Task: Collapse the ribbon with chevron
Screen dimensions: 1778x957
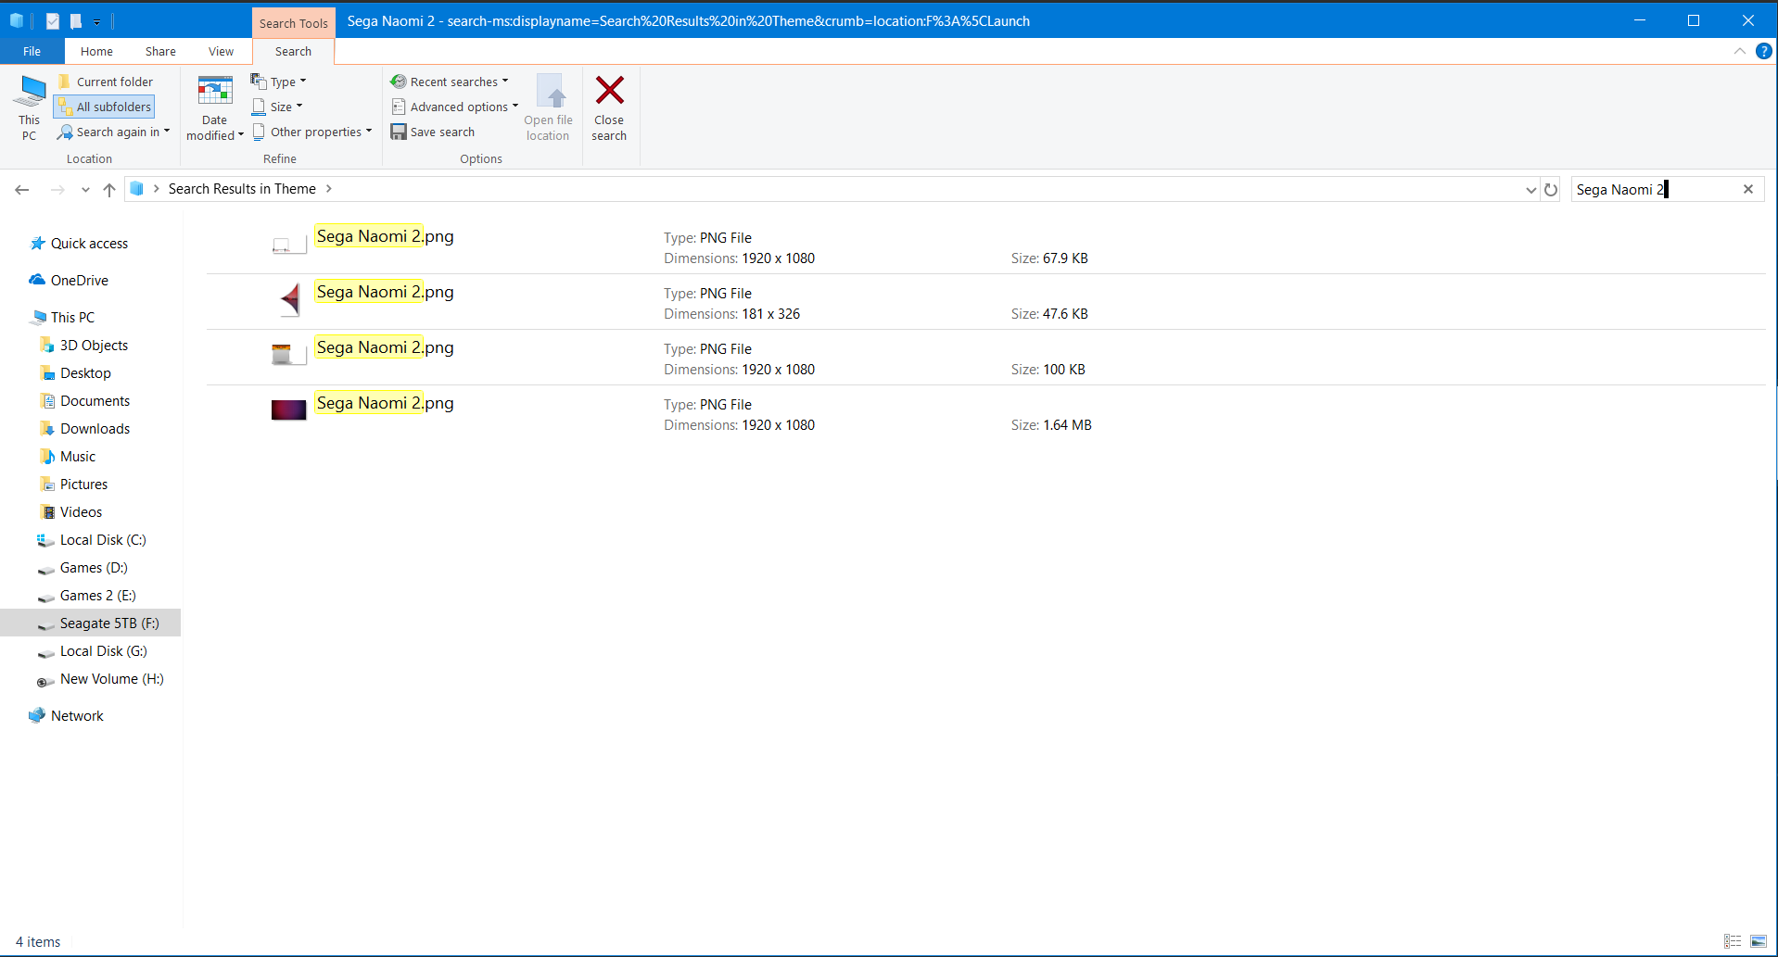Action: tap(1739, 51)
